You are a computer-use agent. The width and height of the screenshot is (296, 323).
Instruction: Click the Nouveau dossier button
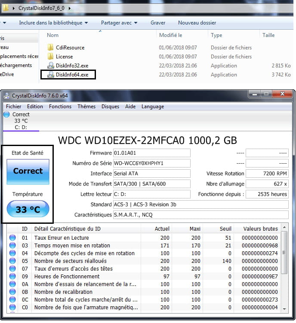point(197,23)
